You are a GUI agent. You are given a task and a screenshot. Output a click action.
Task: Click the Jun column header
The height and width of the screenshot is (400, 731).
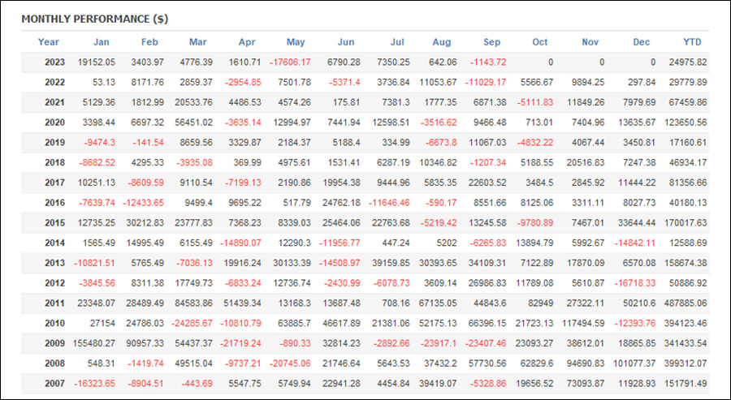tap(345, 42)
